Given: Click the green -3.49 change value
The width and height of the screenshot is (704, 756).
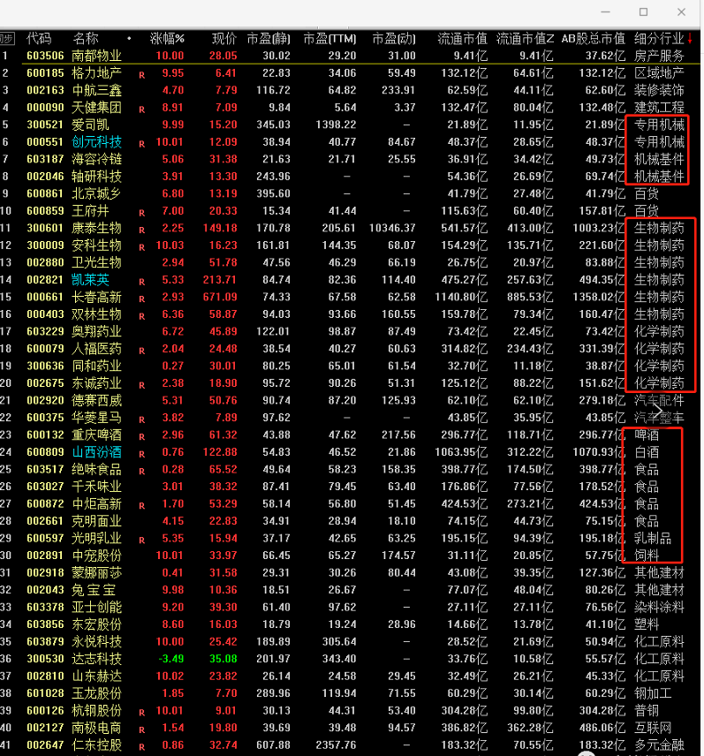Looking at the screenshot, I should click(170, 659).
